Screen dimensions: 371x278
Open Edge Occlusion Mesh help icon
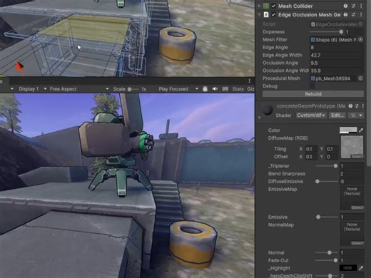345,15
